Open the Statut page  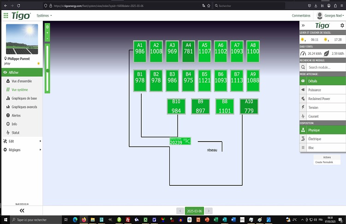coord(15,133)
